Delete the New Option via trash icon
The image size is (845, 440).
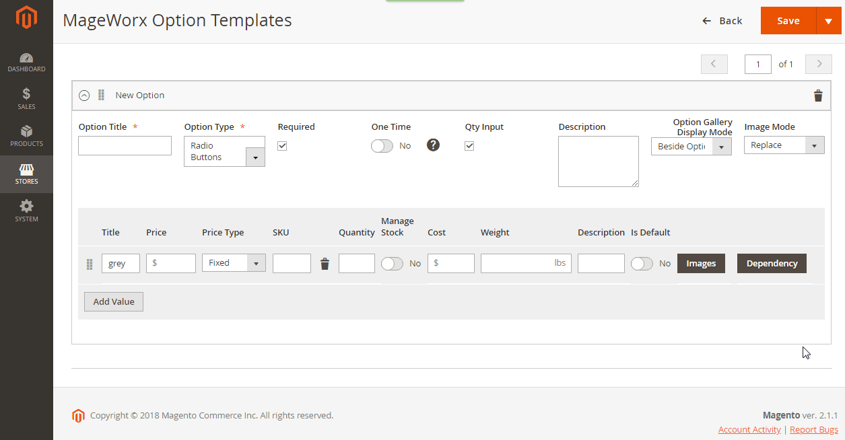pyautogui.click(x=818, y=96)
